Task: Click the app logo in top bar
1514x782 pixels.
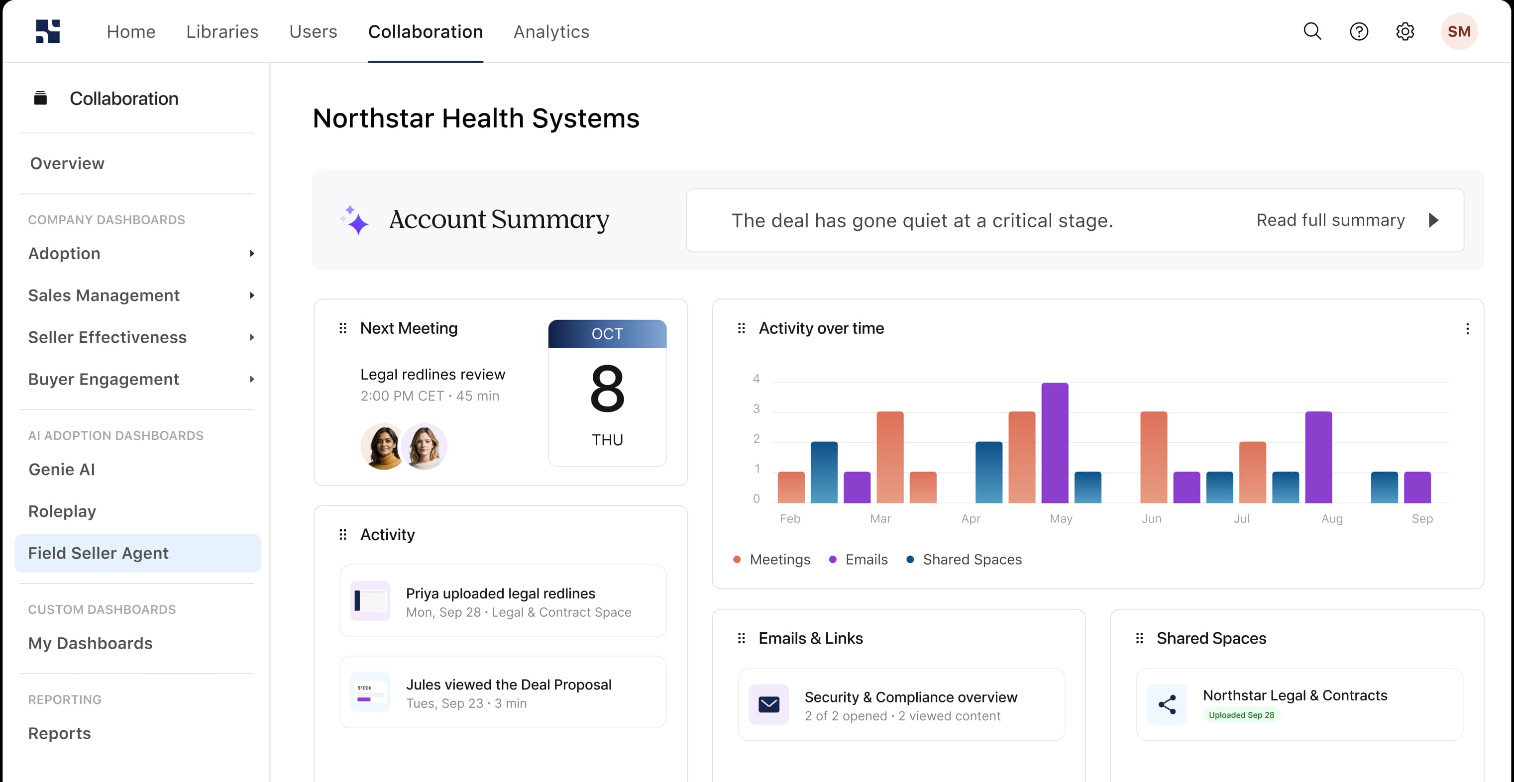Action: click(48, 31)
